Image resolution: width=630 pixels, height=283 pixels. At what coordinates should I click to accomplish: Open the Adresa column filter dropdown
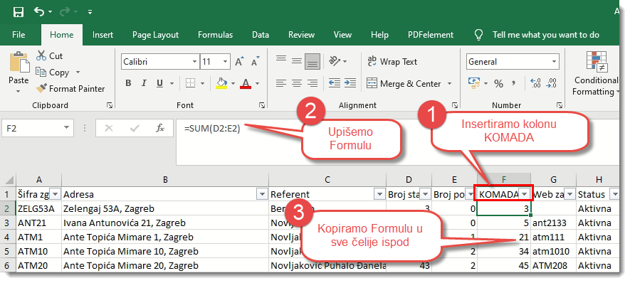click(x=262, y=194)
